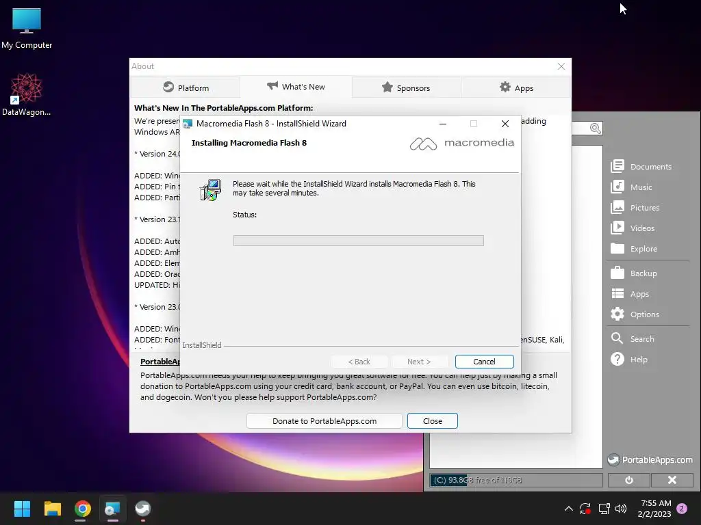Open the notification badge showing 2
The image size is (701, 525).
tap(682, 509)
